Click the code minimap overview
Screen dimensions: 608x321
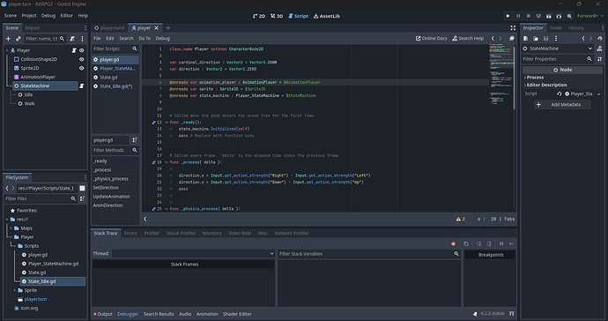click(x=501, y=75)
